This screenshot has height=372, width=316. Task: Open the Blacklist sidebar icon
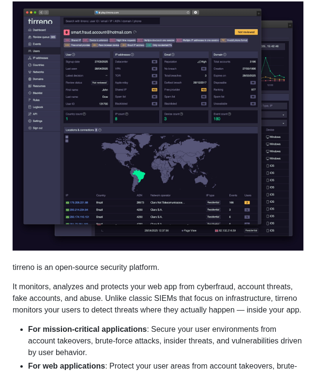[30, 93]
